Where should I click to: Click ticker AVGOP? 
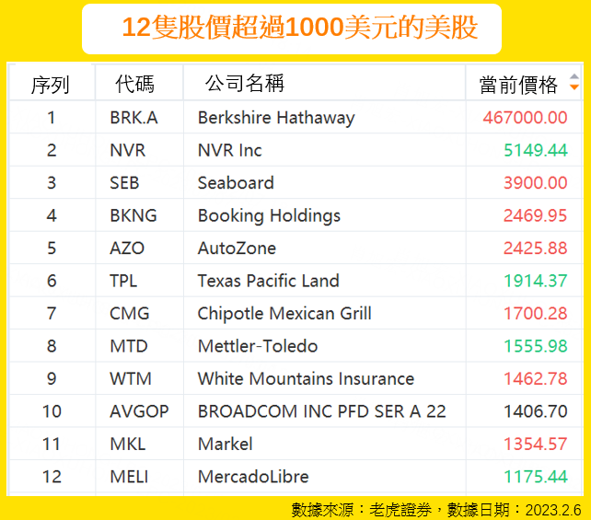click(139, 411)
